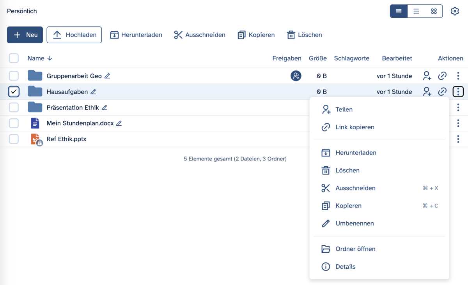This screenshot has width=468, height=285.
Task: Copy link icon for Hausaufgaben row
Action: tap(442, 92)
